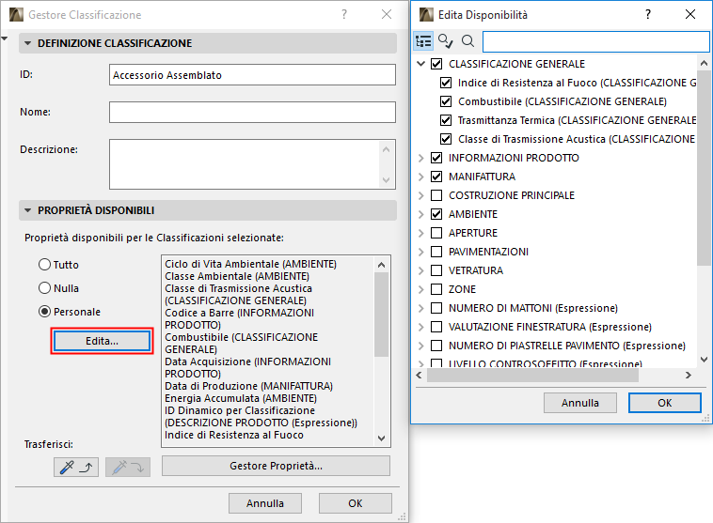
Task: Expand VALUTAZIONE FINESTRATURA group
Action: [x=421, y=327]
